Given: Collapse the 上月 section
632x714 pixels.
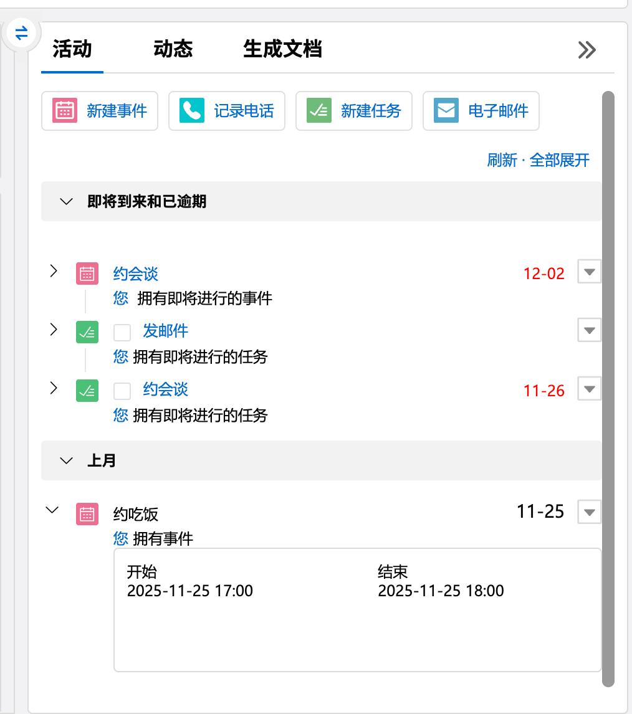Looking at the screenshot, I should click(x=66, y=460).
